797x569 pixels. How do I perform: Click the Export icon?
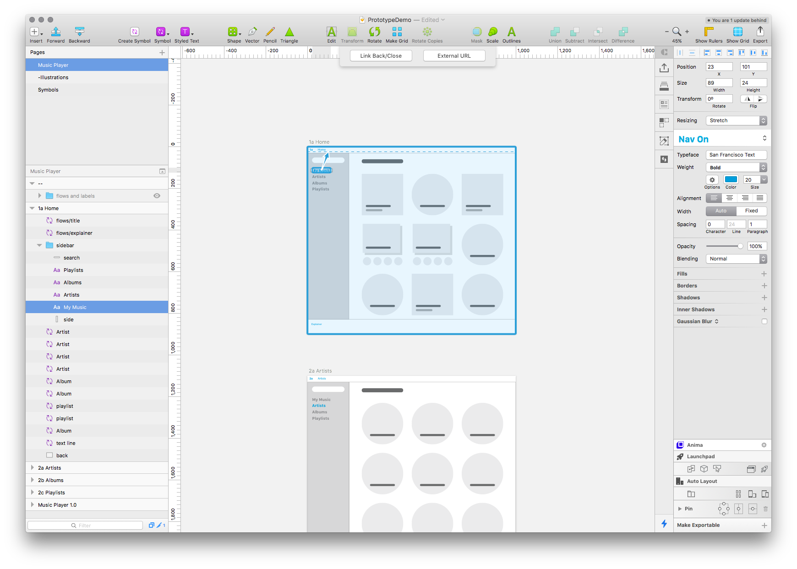[x=760, y=32]
